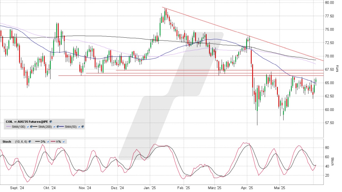Click the Apr. '25 date label
This screenshot has height=192, width=342.
tap(247, 188)
